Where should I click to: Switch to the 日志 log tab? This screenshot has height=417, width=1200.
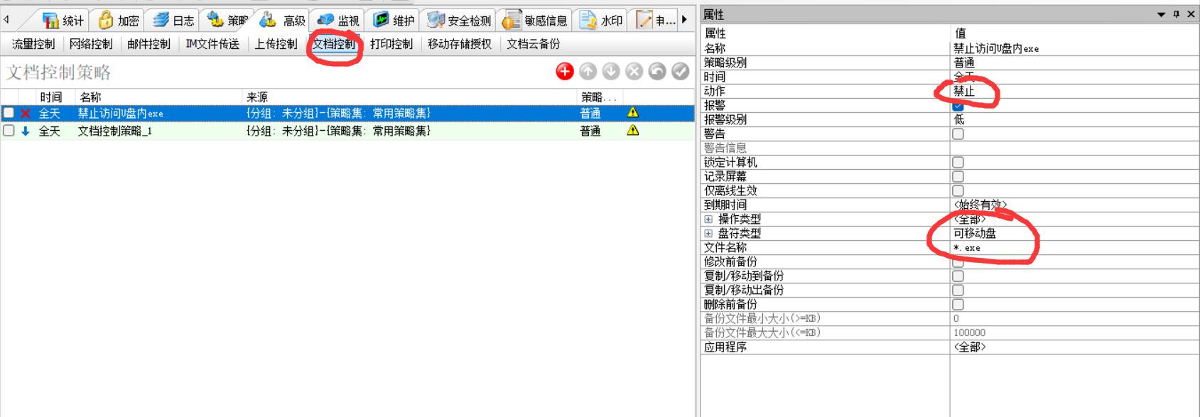pos(174,21)
